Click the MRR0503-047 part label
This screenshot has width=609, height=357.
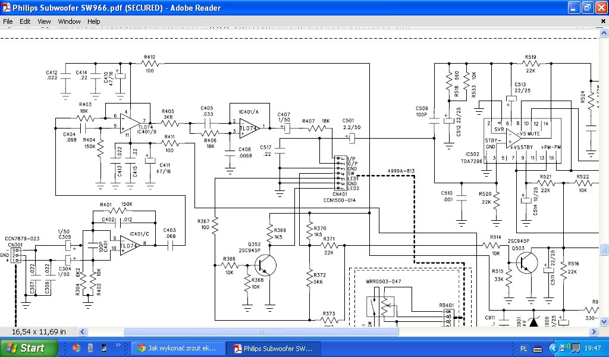click(384, 281)
